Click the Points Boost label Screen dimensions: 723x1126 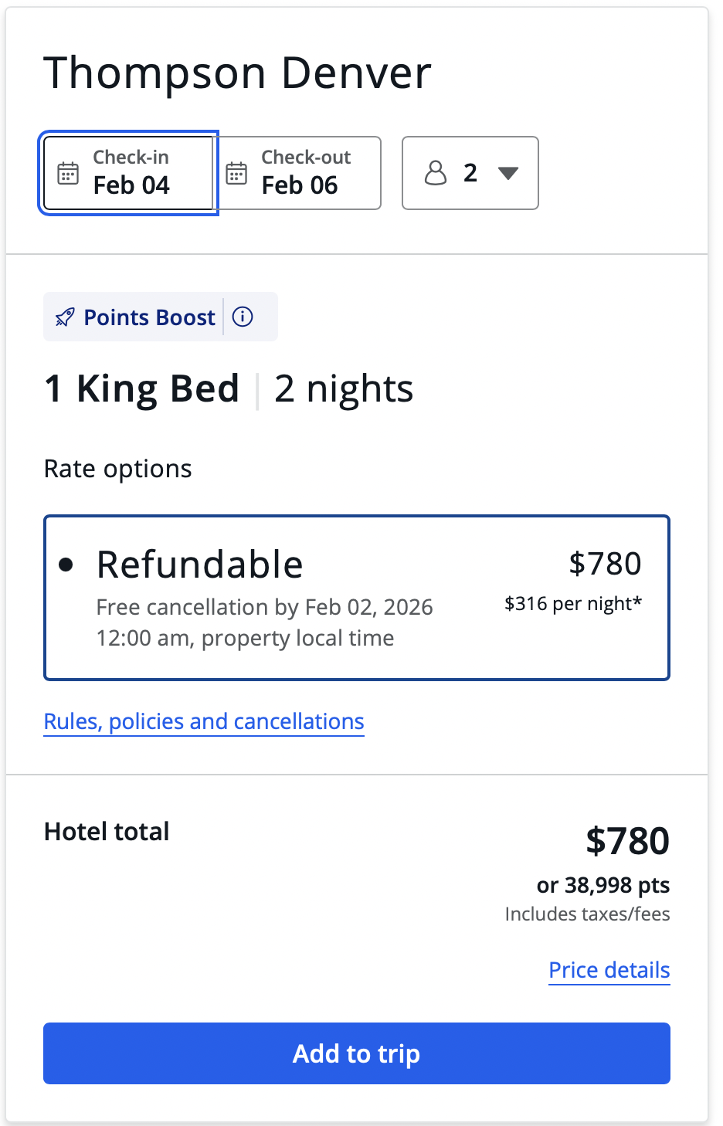pyautogui.click(x=149, y=317)
